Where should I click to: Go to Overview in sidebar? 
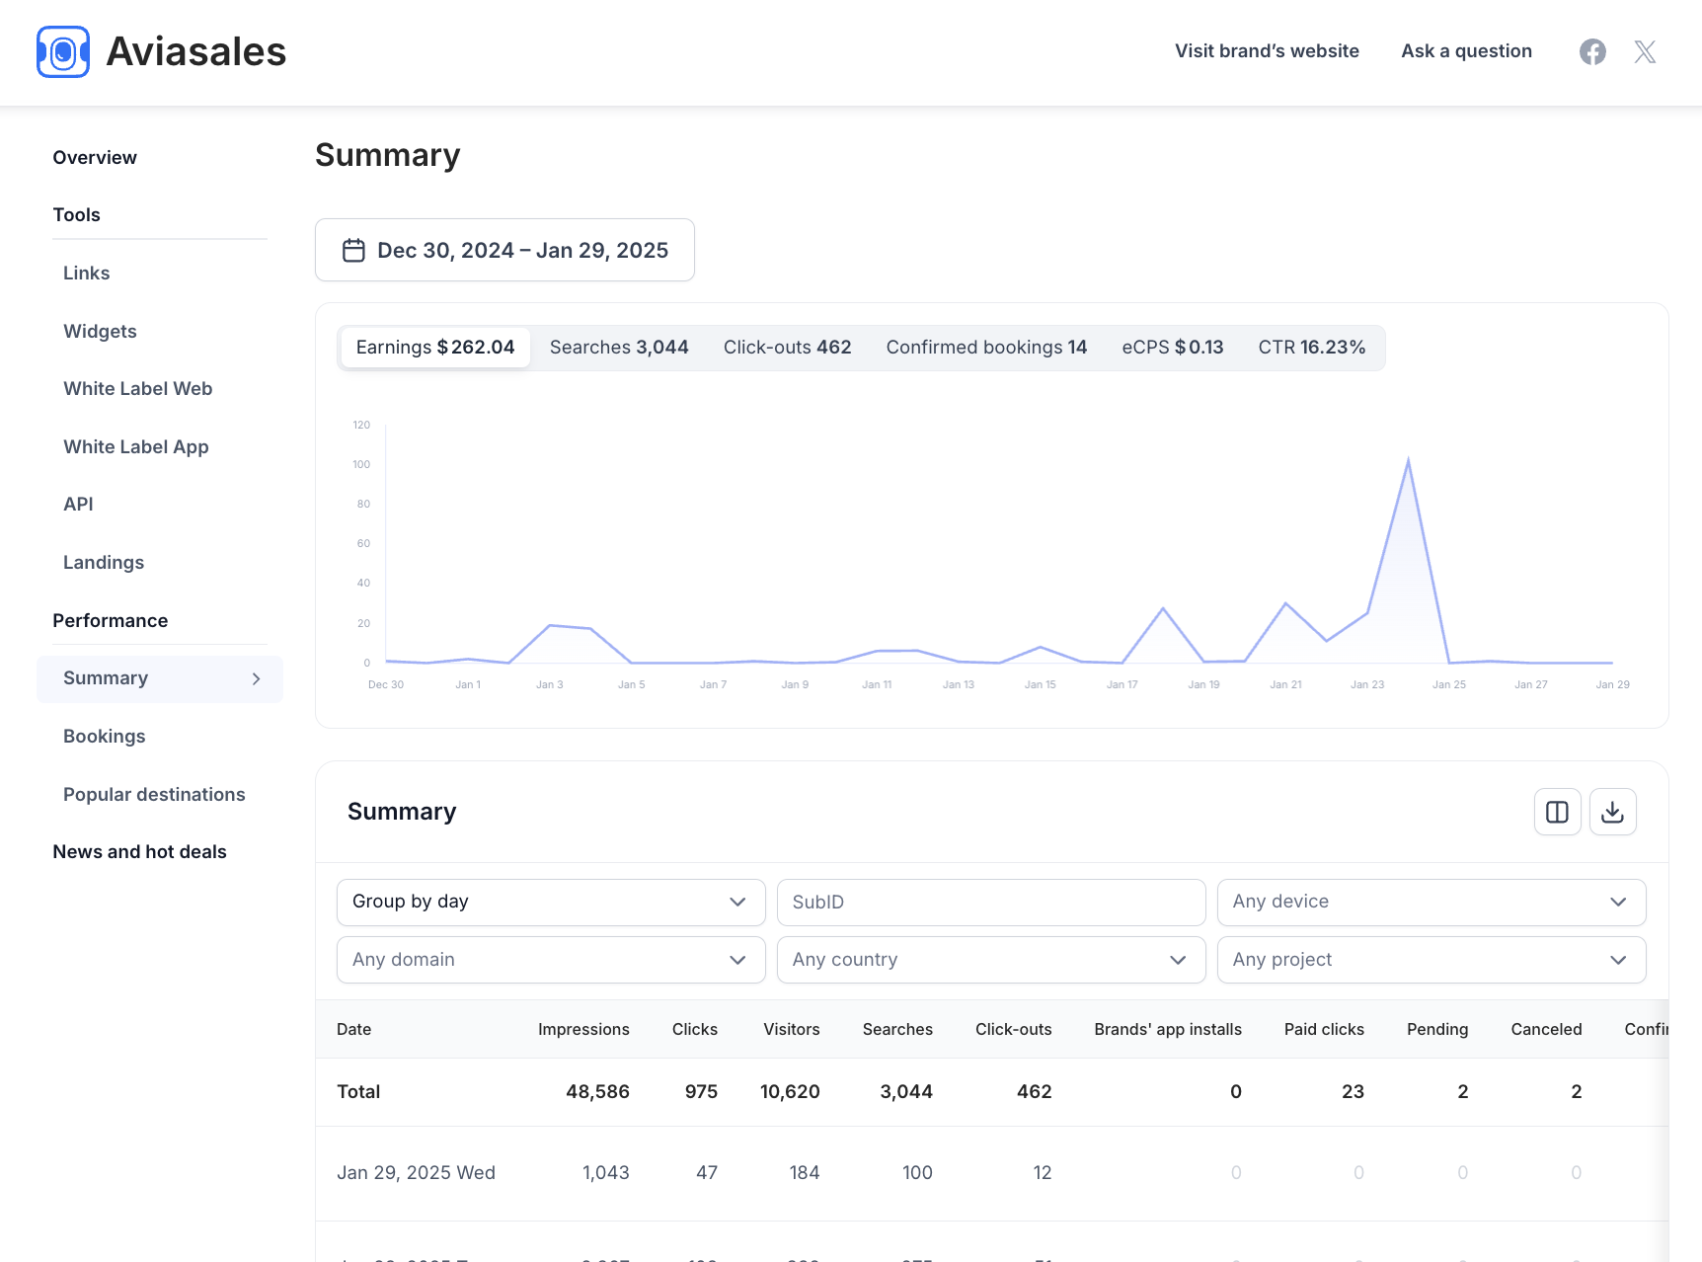[x=95, y=158]
